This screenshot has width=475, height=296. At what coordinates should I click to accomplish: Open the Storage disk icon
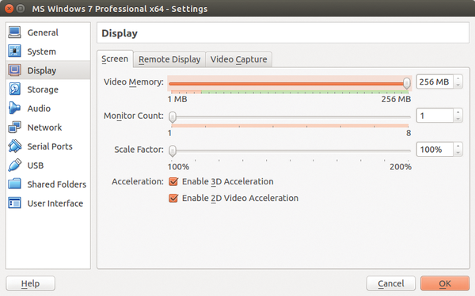pos(14,89)
